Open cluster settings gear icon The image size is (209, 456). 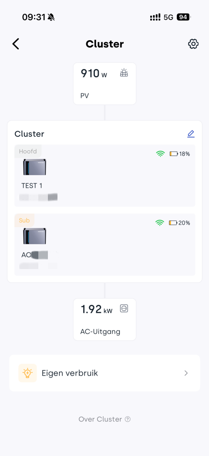[193, 44]
